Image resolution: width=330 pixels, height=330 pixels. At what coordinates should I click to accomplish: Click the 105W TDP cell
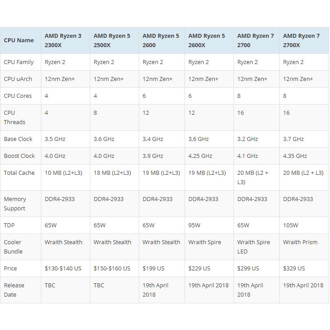point(292,225)
